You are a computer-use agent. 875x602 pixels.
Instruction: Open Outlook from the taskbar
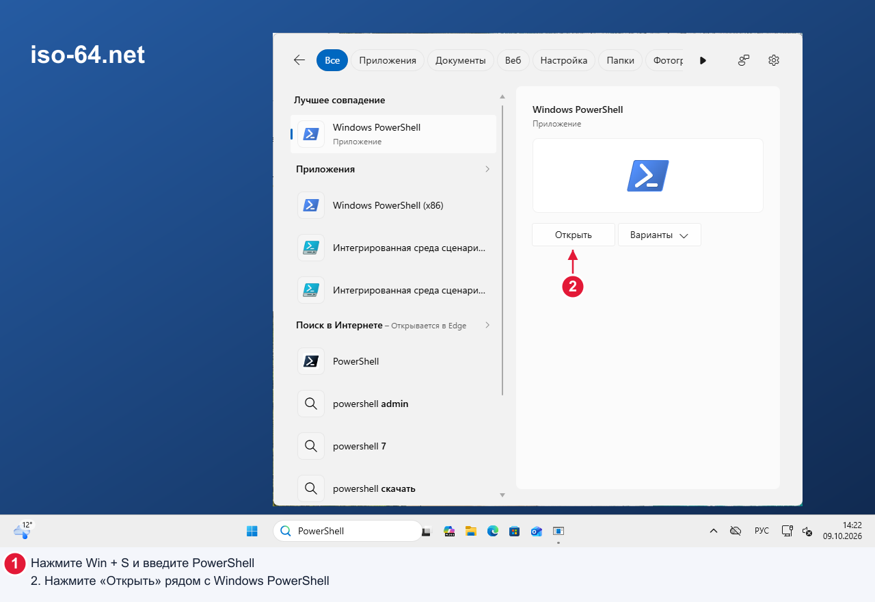point(536,531)
